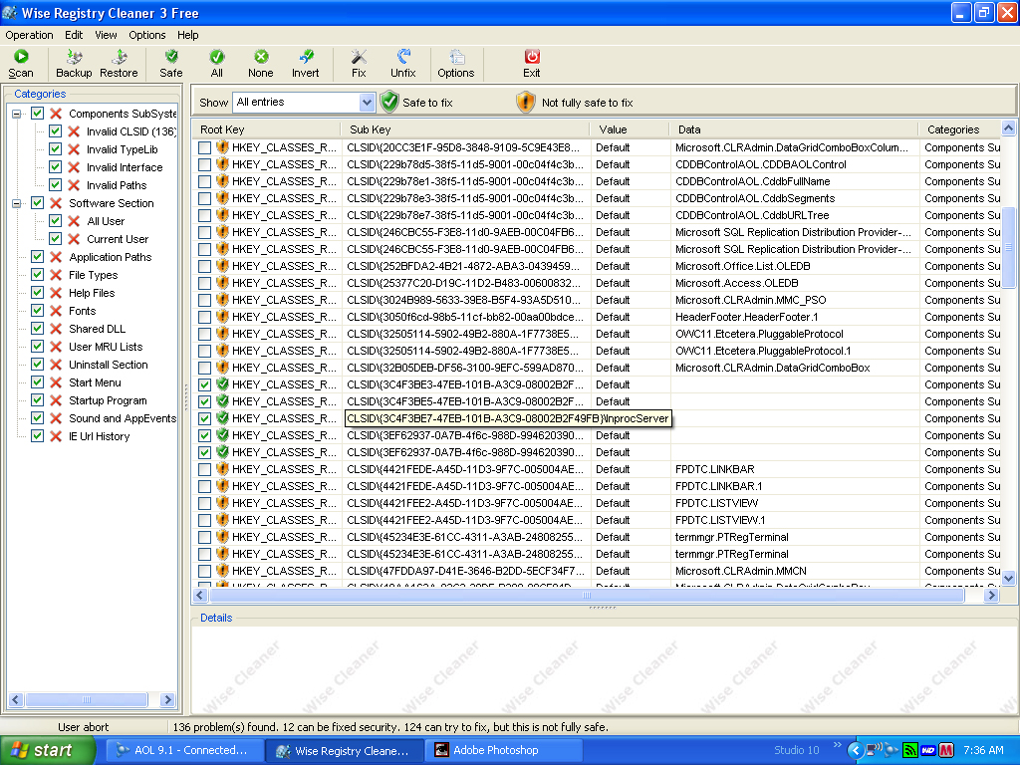The image size is (1020, 765).
Task: Toggle the IE Url History checkbox
Action: click(38, 436)
